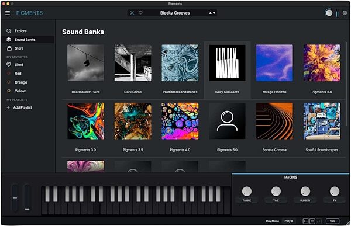Turn the Time macro knob

(276, 192)
